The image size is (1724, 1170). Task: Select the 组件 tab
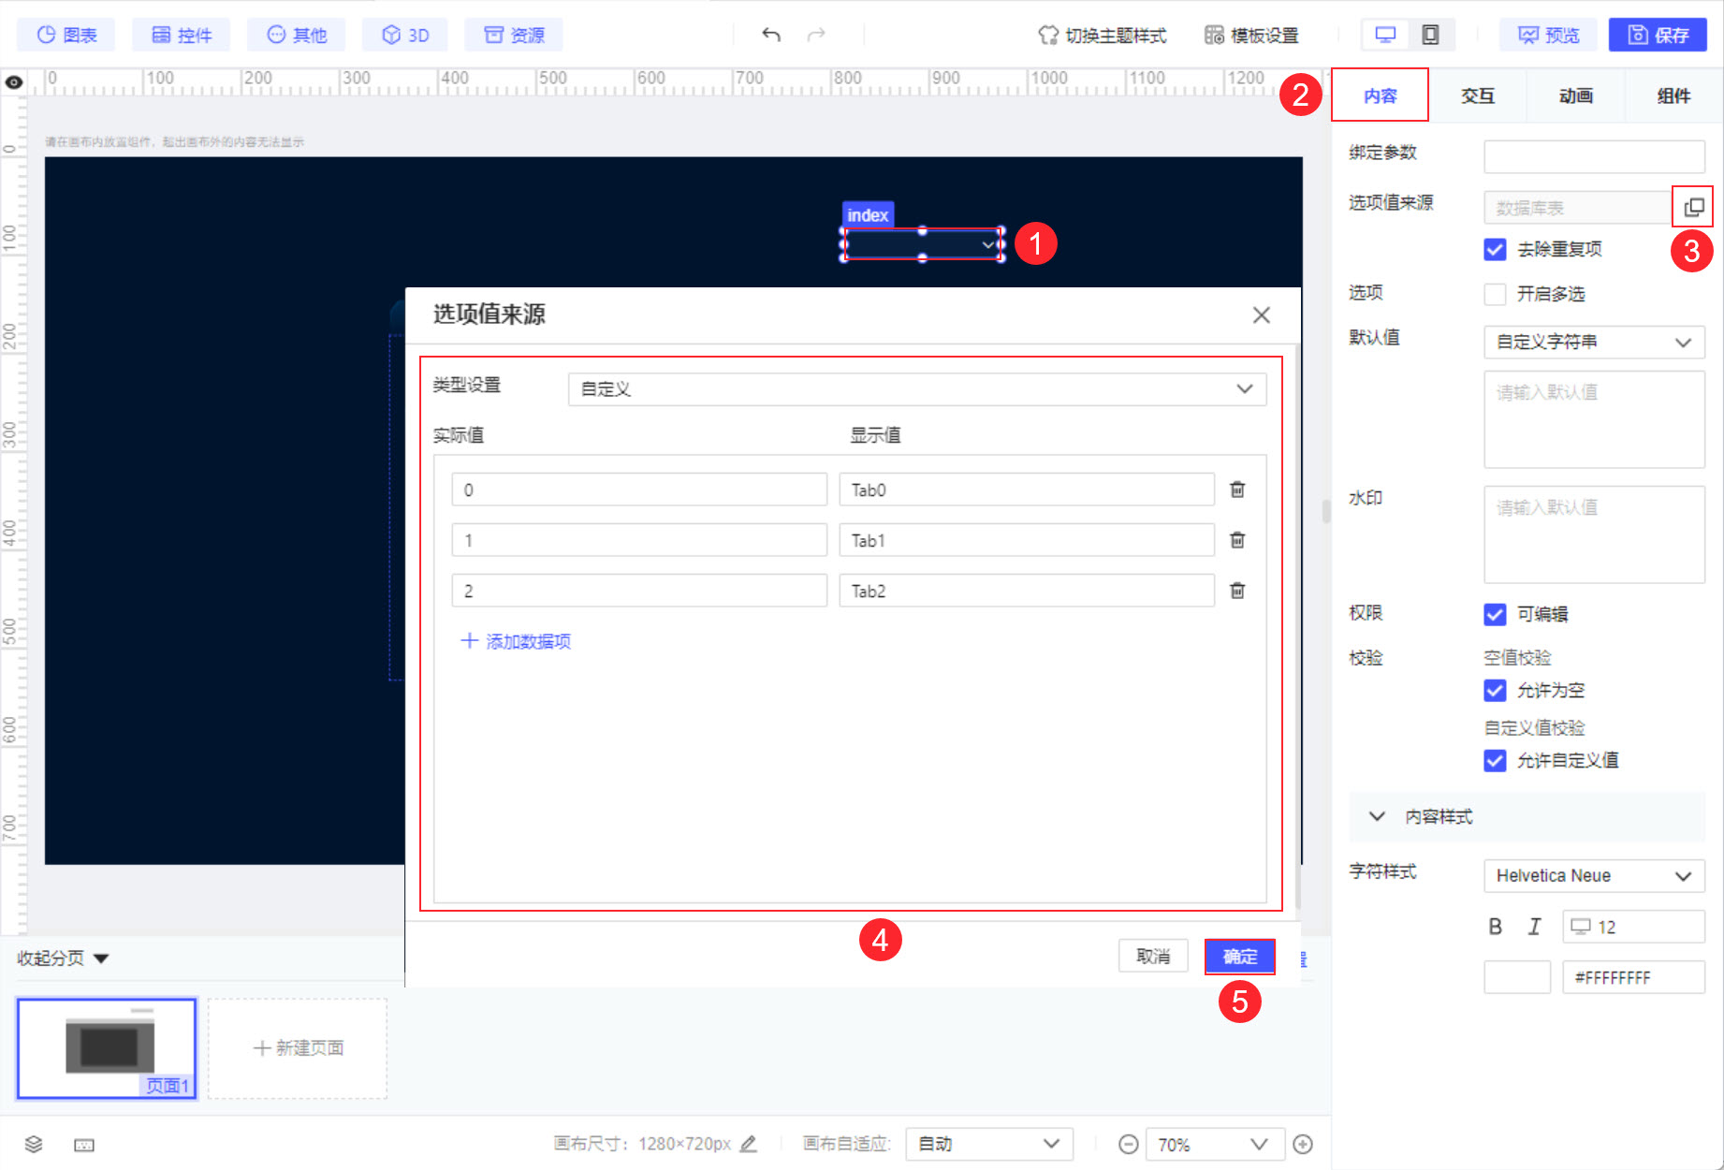pos(1673,95)
